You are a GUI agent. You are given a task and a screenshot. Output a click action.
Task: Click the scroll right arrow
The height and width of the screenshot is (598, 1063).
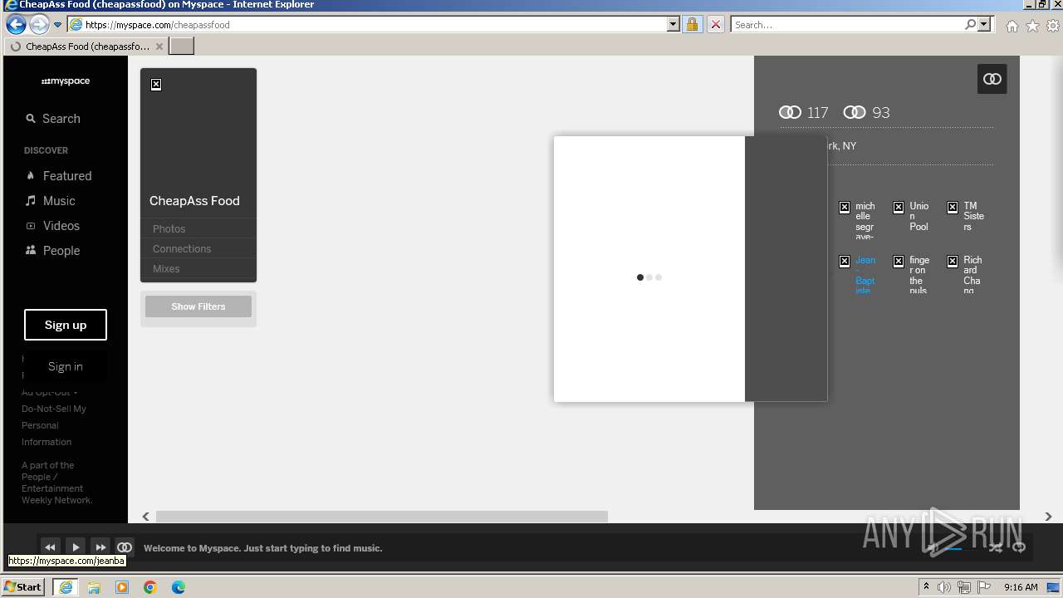point(1048,517)
